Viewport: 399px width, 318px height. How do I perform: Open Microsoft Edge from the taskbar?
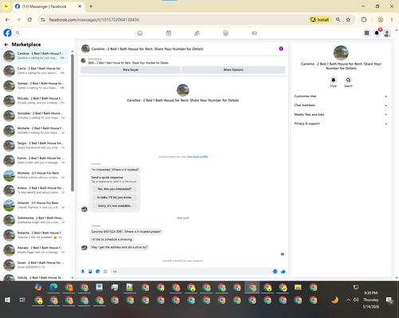point(53,288)
